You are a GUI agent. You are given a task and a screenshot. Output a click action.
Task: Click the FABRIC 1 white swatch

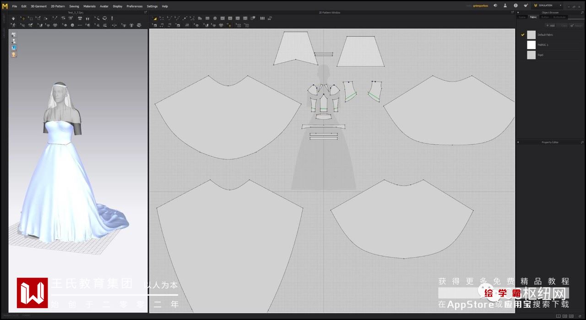[x=531, y=45]
